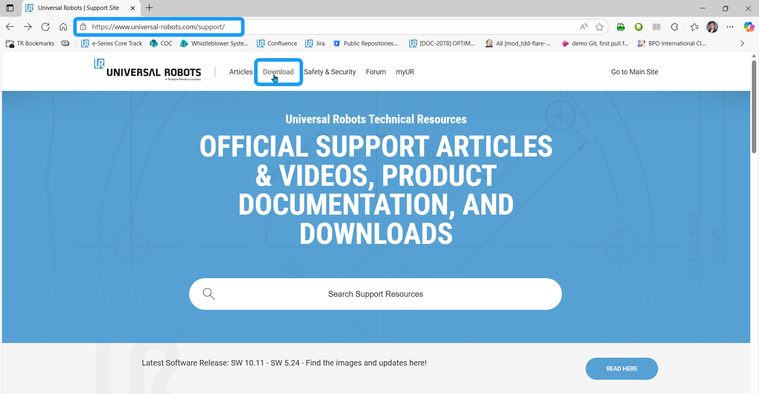Click the Search Support Resources field
The width and height of the screenshot is (759, 394).
pos(375,294)
